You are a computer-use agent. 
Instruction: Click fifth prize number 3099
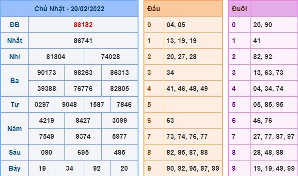click(120, 120)
